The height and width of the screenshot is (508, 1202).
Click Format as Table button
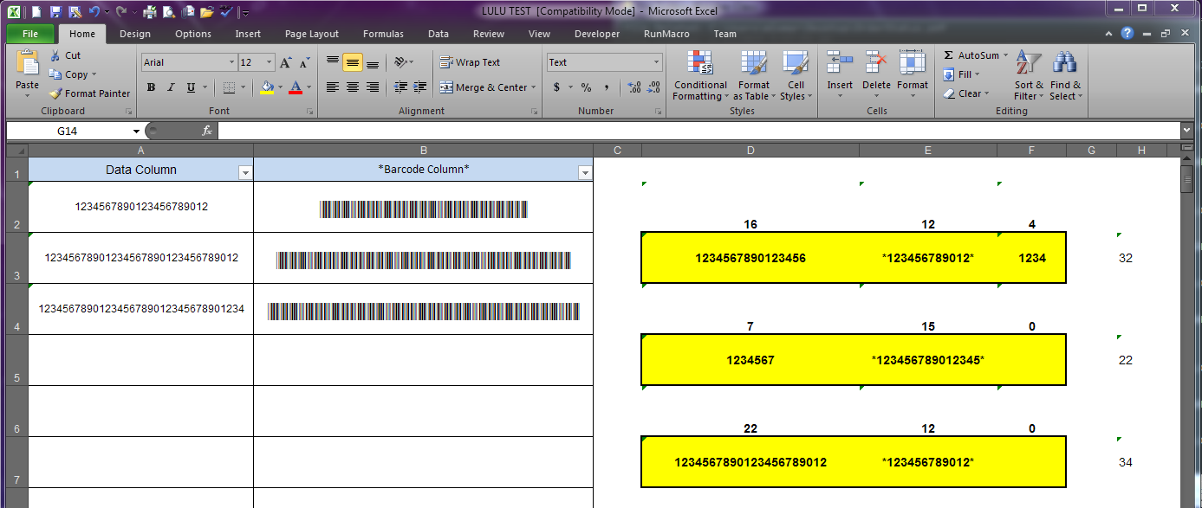pos(754,76)
